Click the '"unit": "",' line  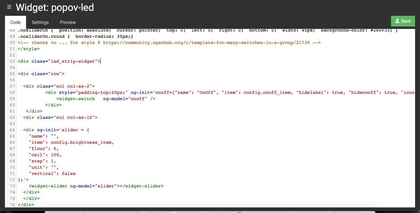point(44,167)
